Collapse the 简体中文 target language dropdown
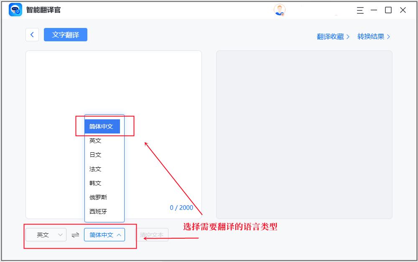The height and width of the screenshot is (262, 418). coord(104,234)
